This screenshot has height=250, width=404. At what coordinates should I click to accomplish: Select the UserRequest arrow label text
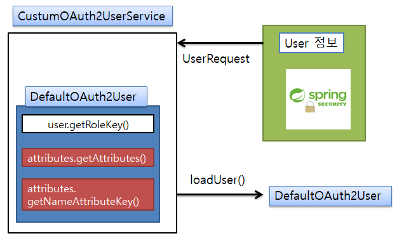coord(216,59)
